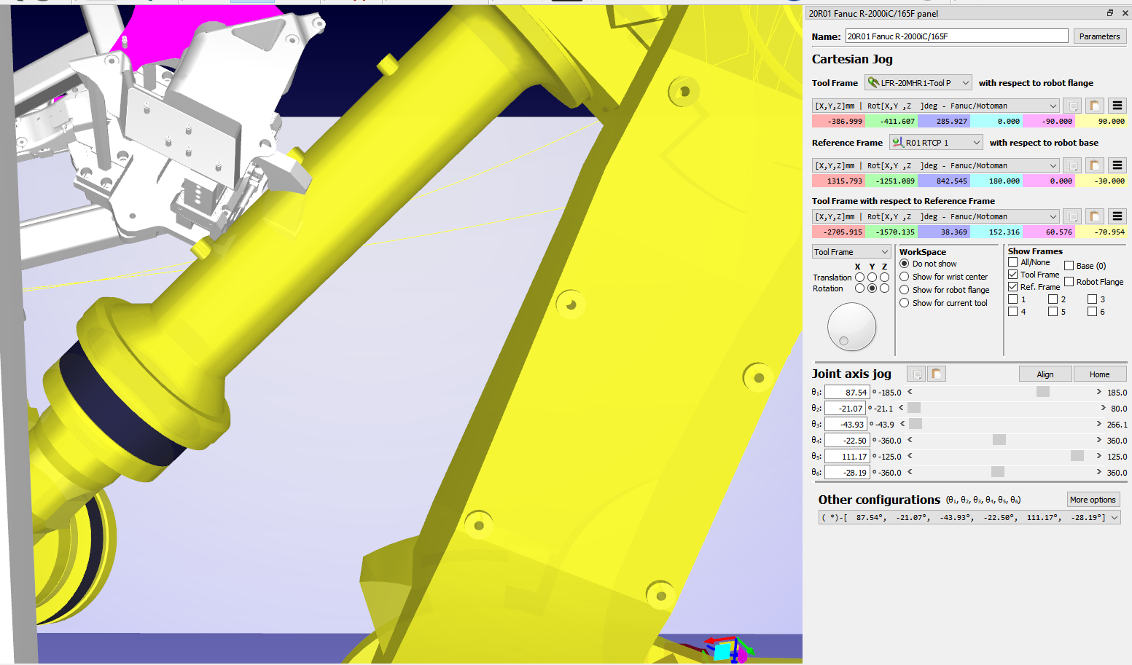This screenshot has height=665, width=1132.
Task: Click the Align button
Action: [1045, 374]
